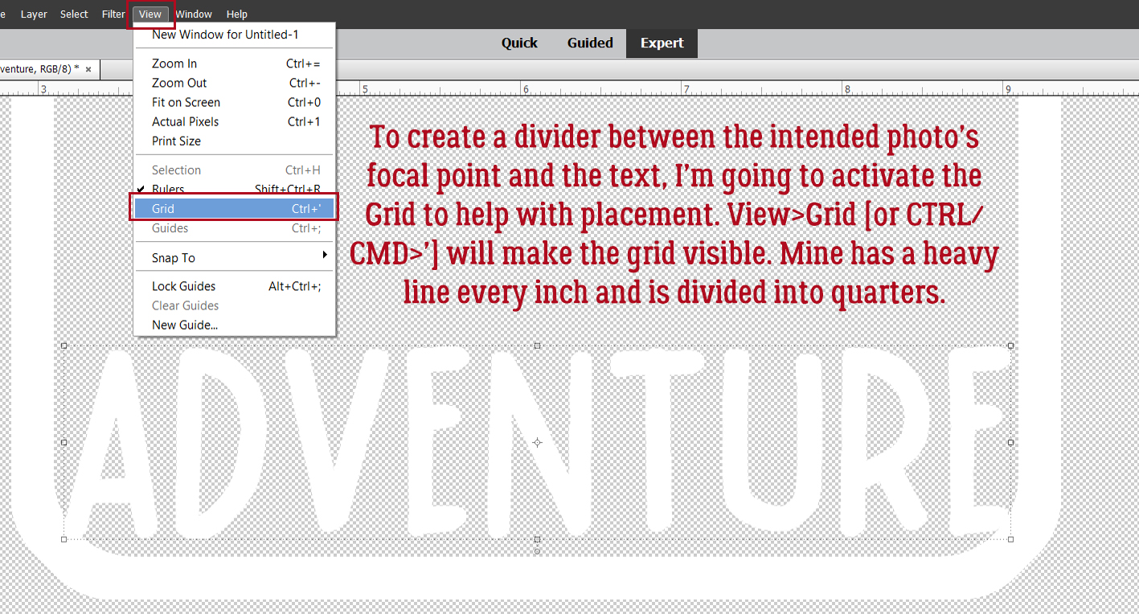Click the top-center transform handle
The height and width of the screenshot is (614, 1139).
(537, 346)
